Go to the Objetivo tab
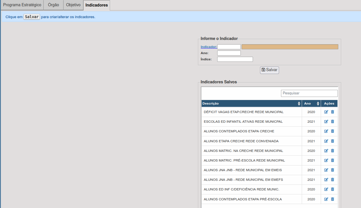 73,5
